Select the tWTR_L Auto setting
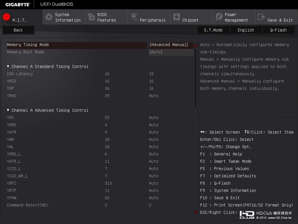Viewport: 298px width, 224px height. coord(154,161)
